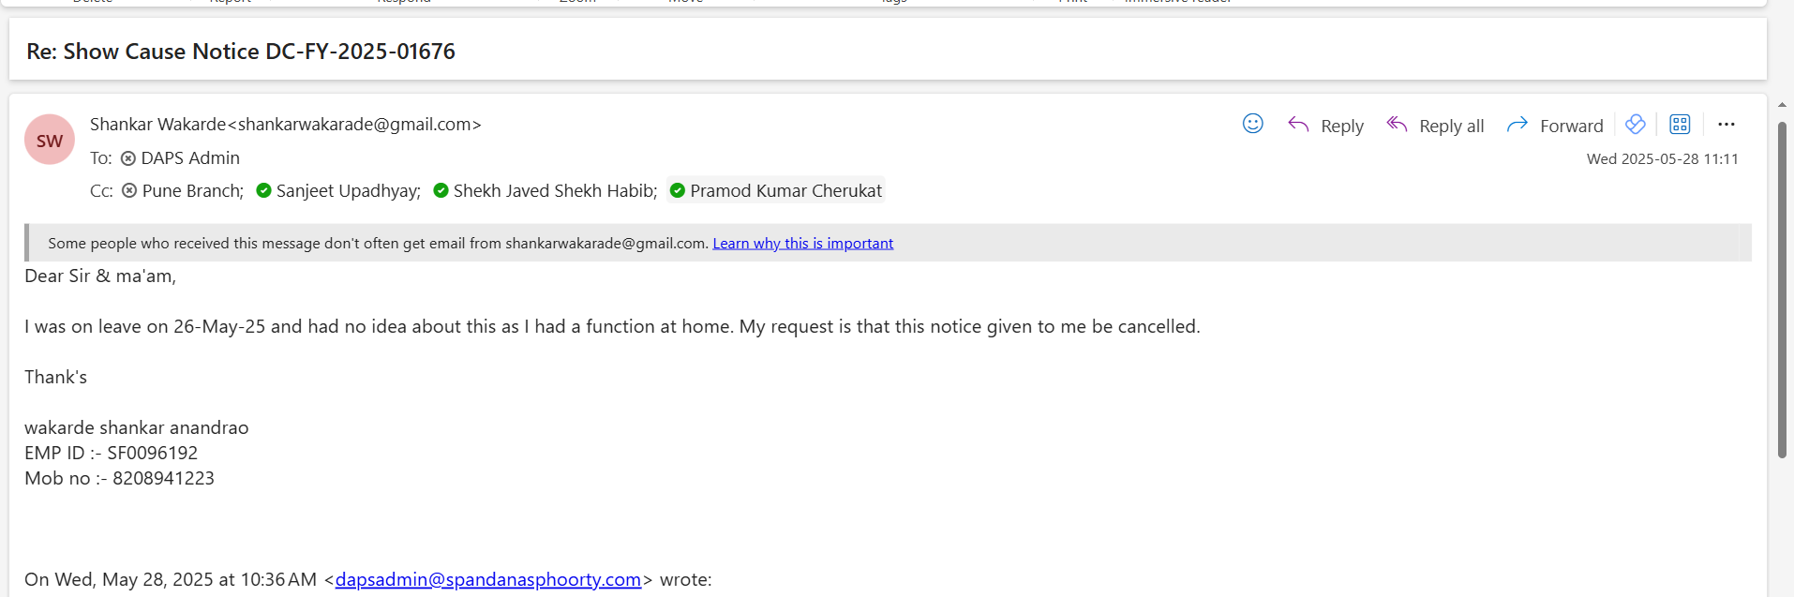1794x597 pixels.
Task: Click sender name Shankar Wakarde
Action: [157, 125]
